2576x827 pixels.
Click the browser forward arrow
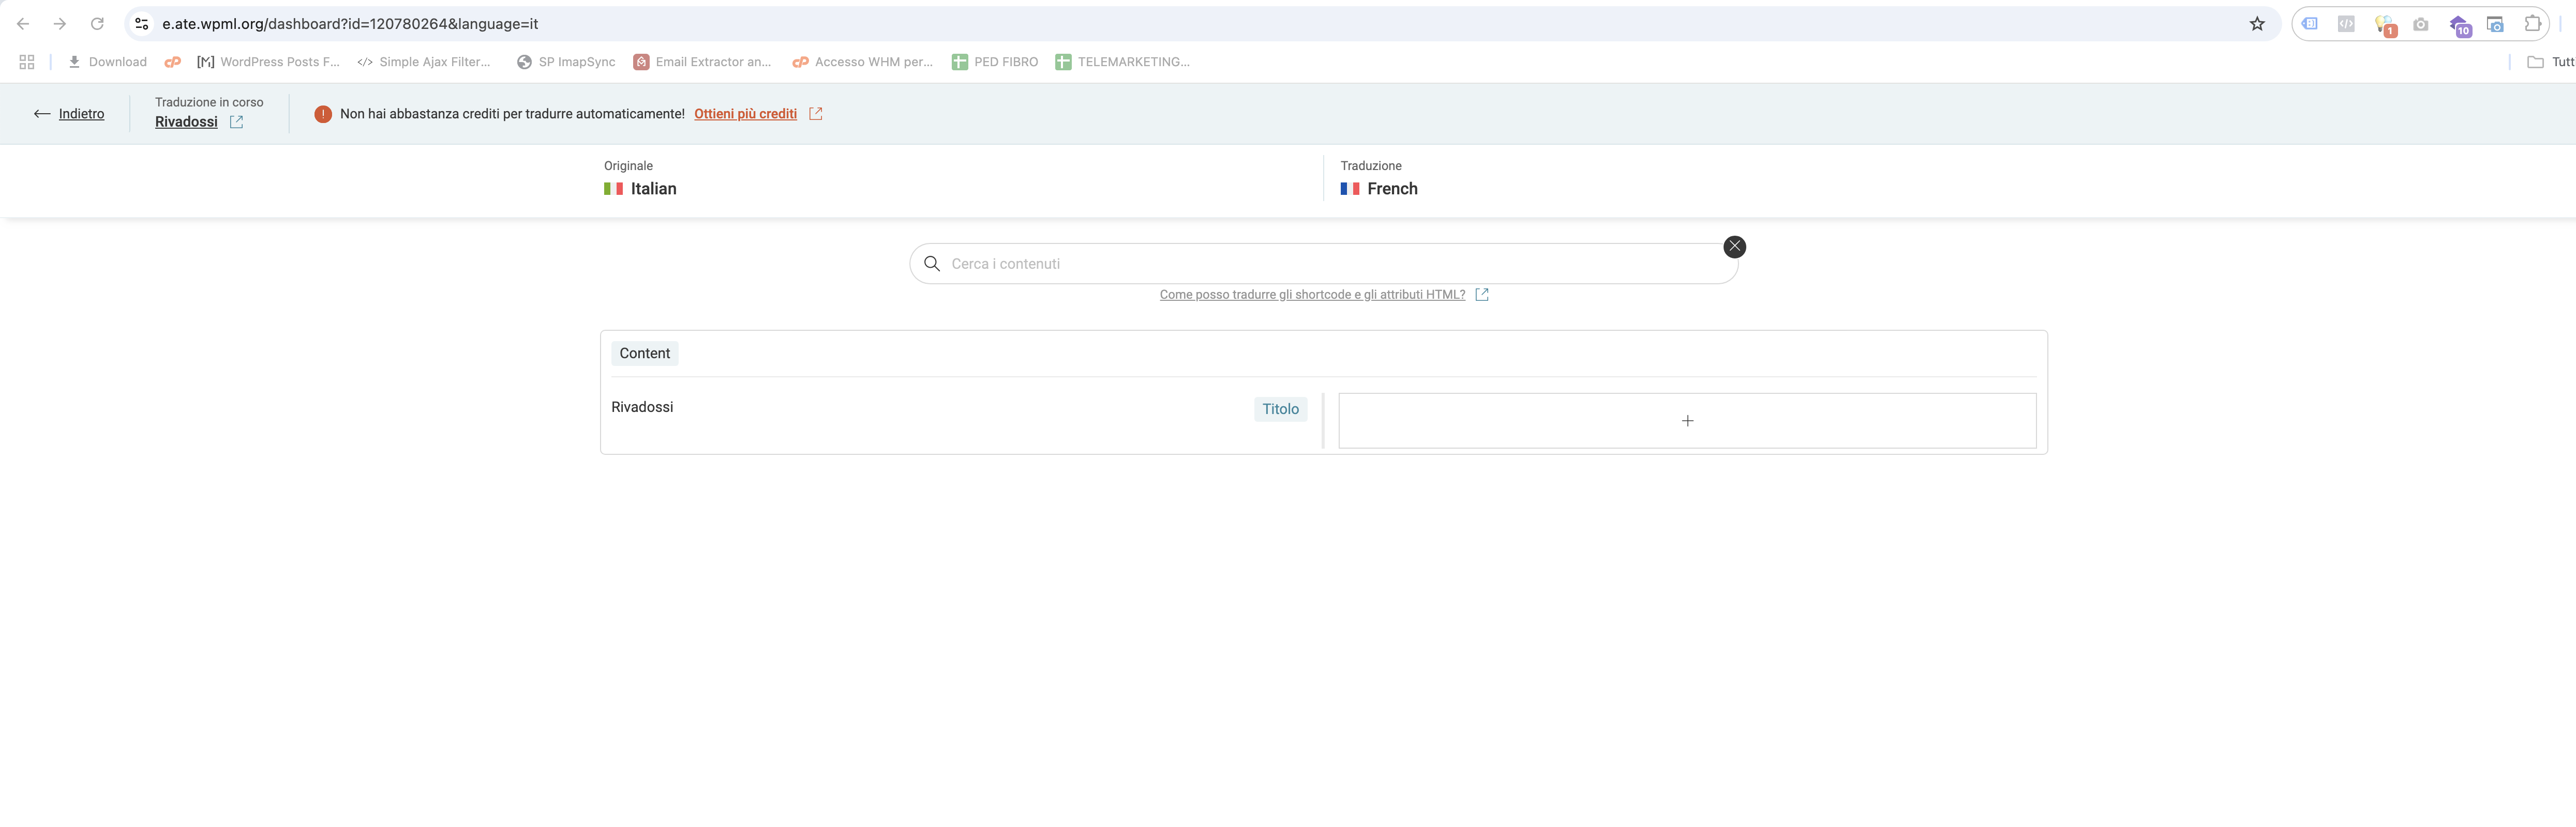(60, 24)
